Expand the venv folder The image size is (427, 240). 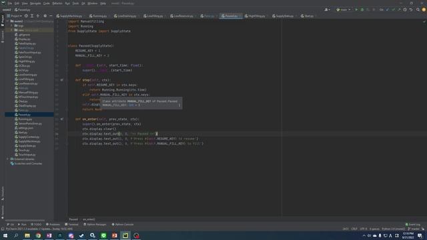tap(12, 30)
